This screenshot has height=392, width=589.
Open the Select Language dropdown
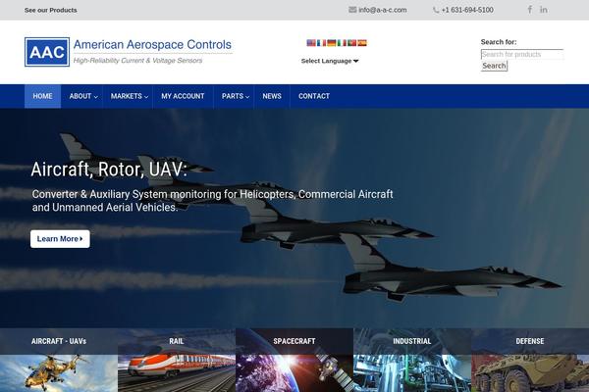[330, 61]
